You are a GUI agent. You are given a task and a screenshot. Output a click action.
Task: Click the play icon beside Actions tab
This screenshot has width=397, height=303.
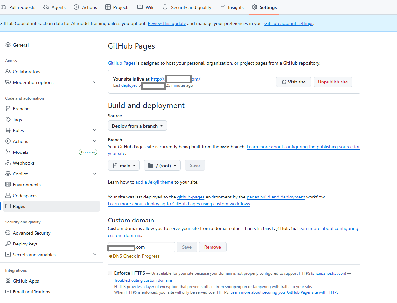76,7
